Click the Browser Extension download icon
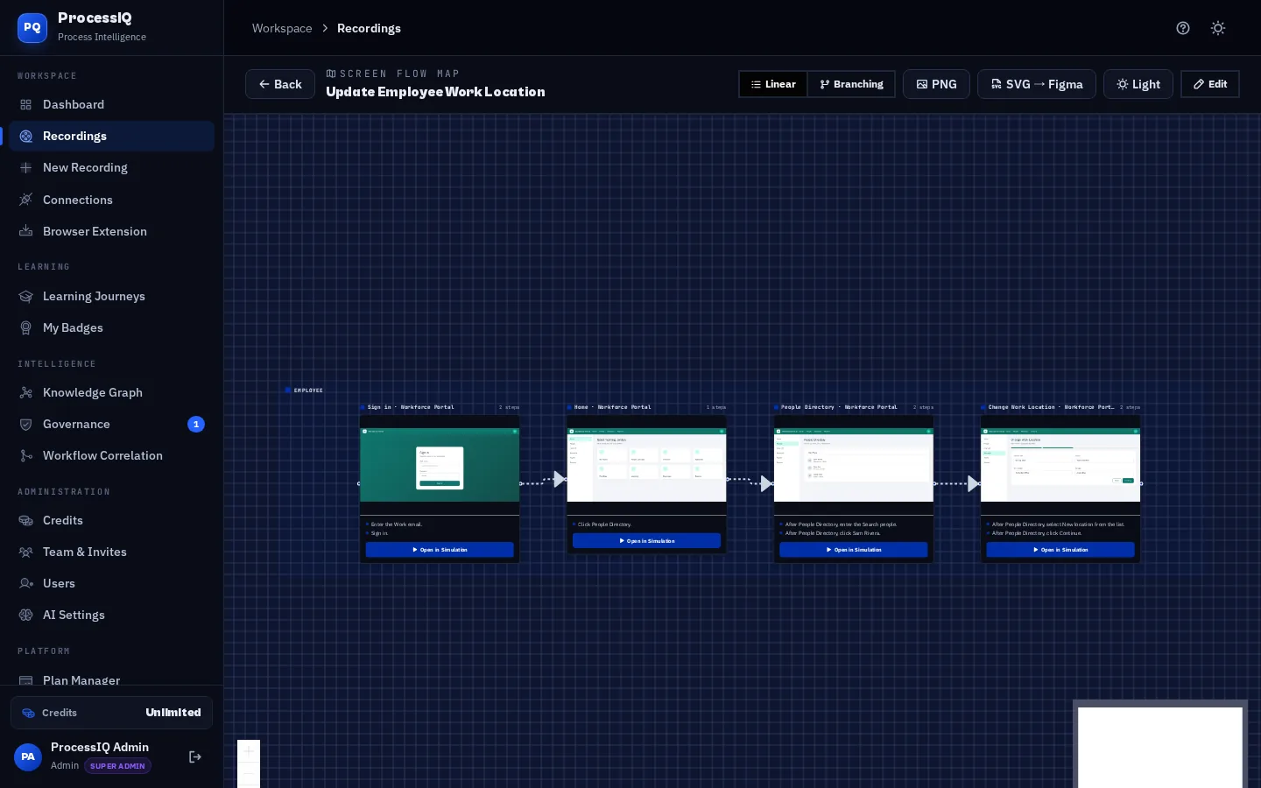1261x788 pixels. 26,231
